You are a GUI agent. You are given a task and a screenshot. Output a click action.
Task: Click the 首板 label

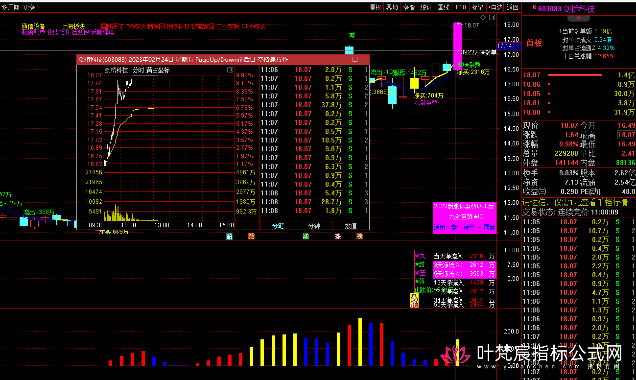point(534,43)
